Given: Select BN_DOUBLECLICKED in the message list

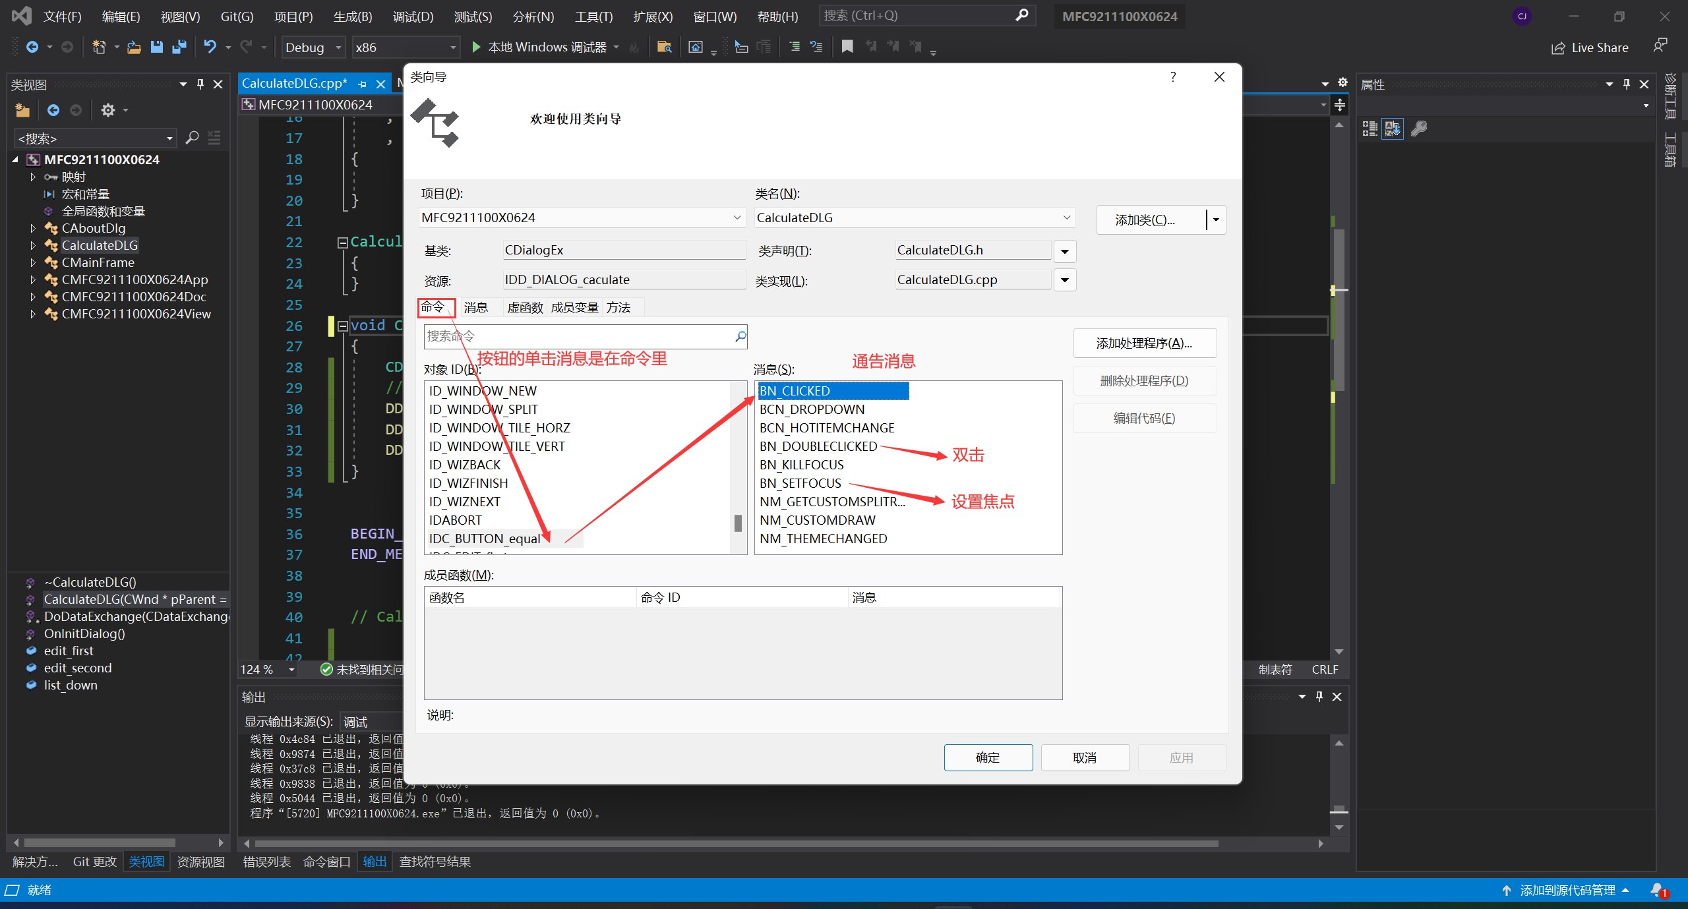Looking at the screenshot, I should pyautogui.click(x=818, y=446).
